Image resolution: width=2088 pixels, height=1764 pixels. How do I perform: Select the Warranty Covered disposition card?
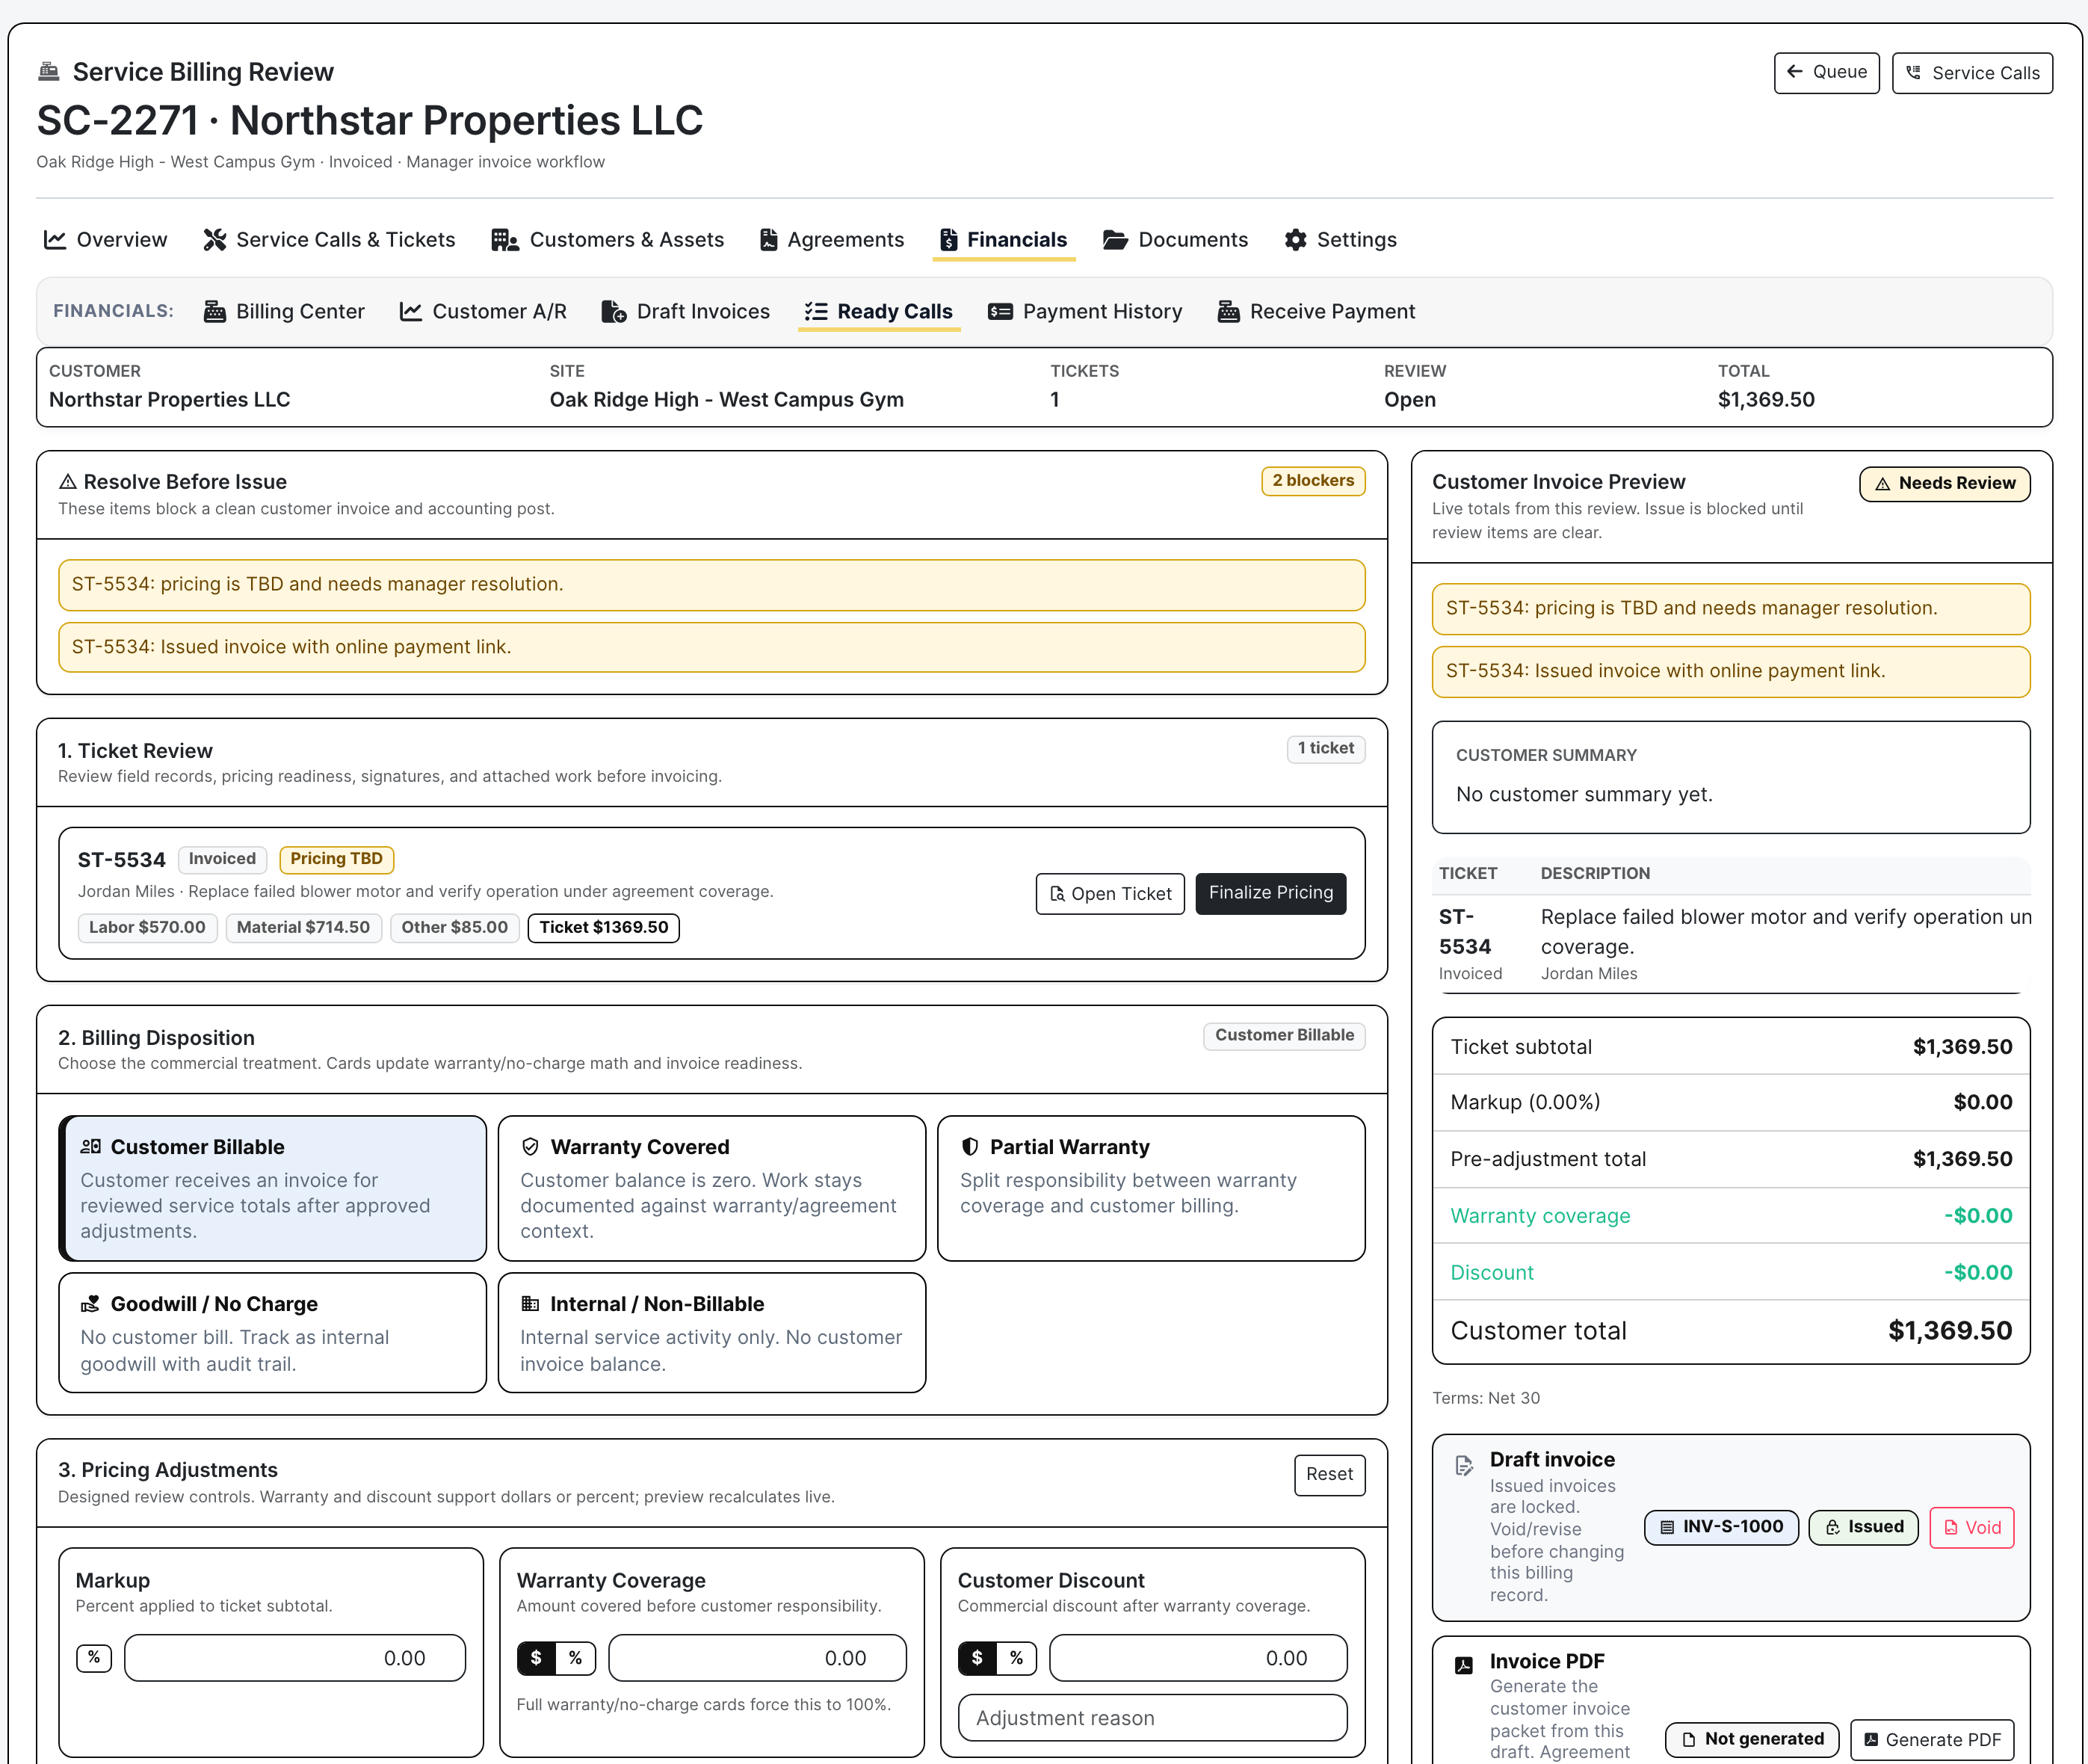(712, 1188)
